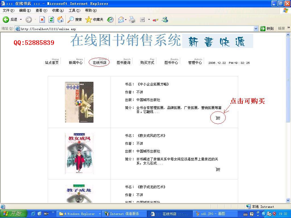Image resolution: width=291 pixels, height=218 pixels.
Task: Click the Mail envelope toolbar icon
Action: pyautogui.click(x=121, y=20)
